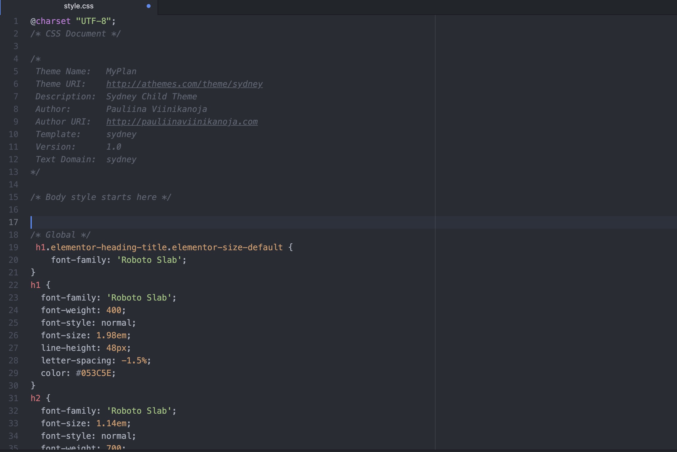The image size is (677, 452).
Task: Click 'Body style starts here' comment
Action: tap(101, 197)
